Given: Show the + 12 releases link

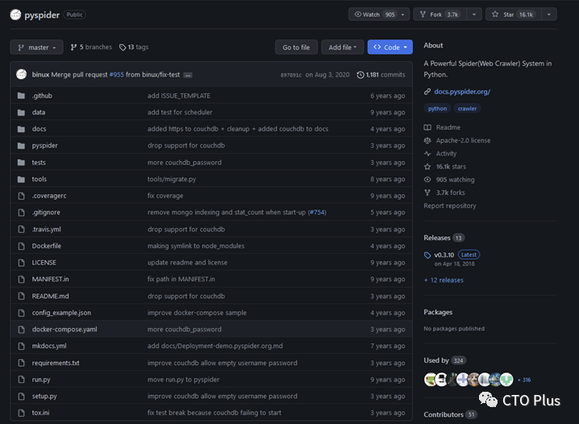Looking at the screenshot, I should click(444, 280).
